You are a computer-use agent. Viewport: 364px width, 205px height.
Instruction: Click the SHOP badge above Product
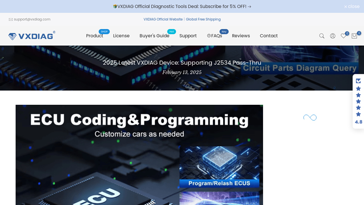coord(104,31)
